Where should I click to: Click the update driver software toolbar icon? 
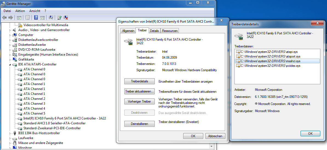59,18
